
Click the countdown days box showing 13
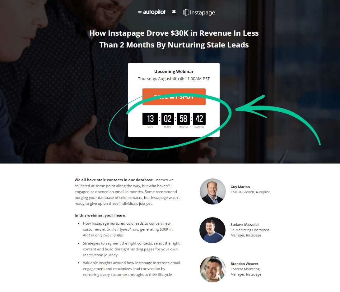(x=150, y=119)
